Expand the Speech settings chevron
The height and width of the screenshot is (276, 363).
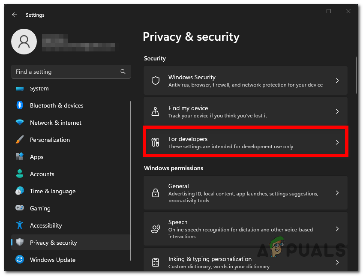(337, 229)
